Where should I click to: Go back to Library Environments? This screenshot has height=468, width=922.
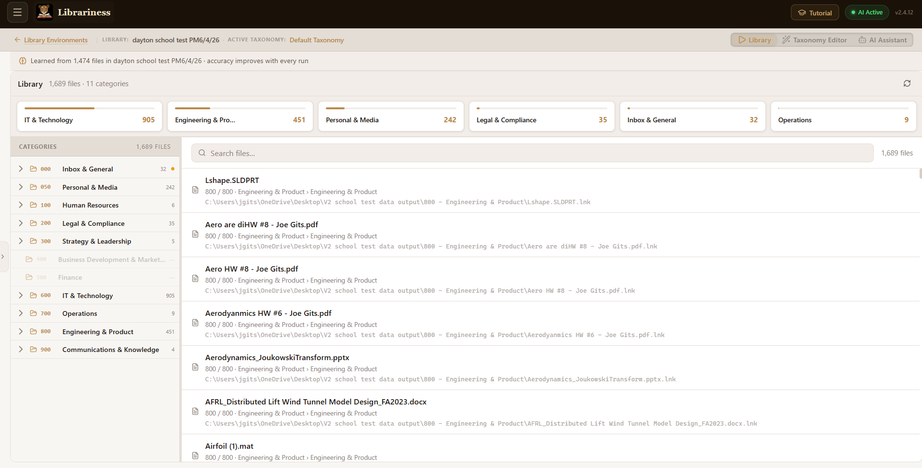[x=51, y=40]
